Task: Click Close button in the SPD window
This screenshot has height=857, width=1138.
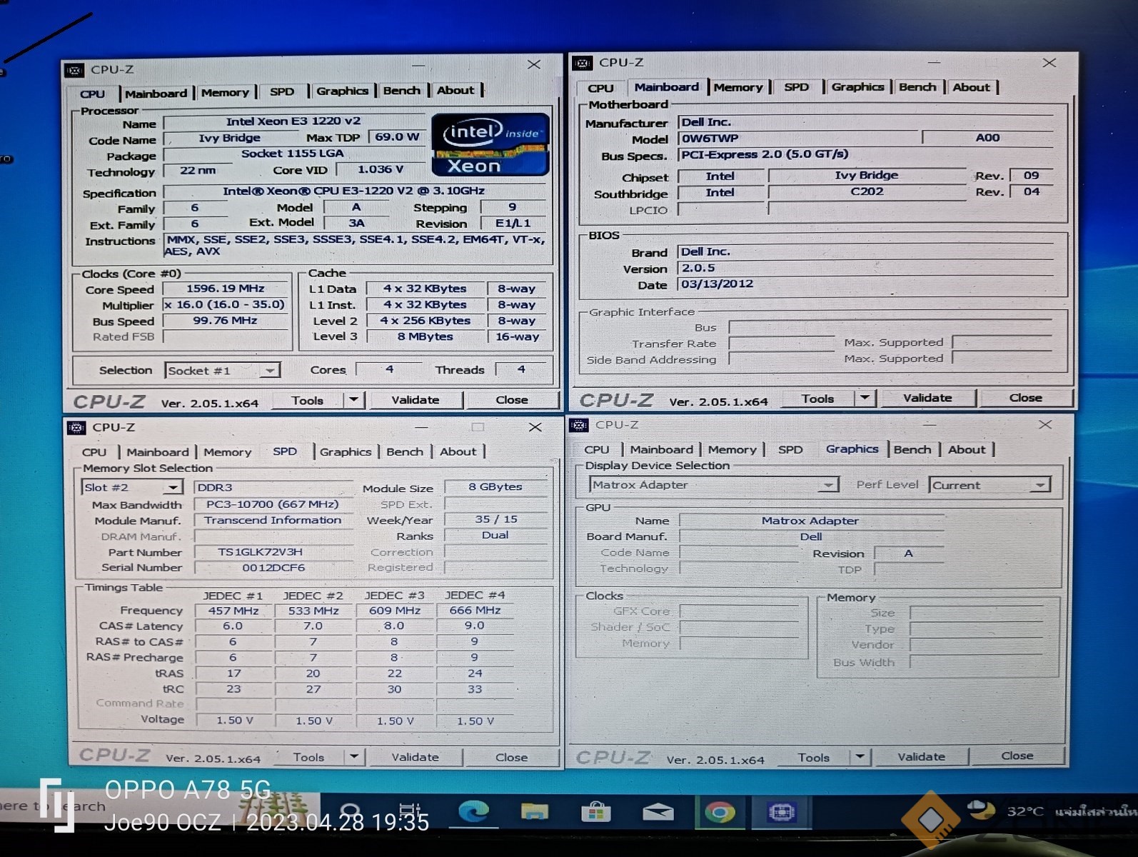Action: [511, 757]
